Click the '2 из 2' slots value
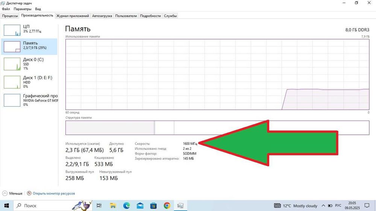 (x=187, y=149)
